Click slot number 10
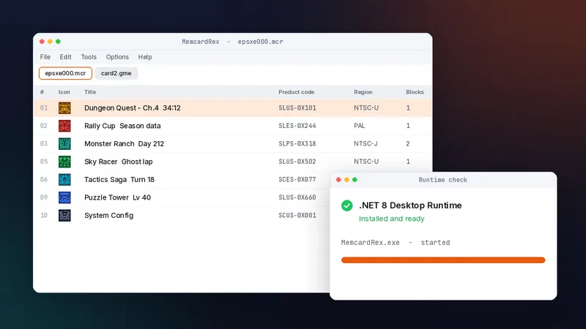The width and height of the screenshot is (586, 329). (44, 216)
